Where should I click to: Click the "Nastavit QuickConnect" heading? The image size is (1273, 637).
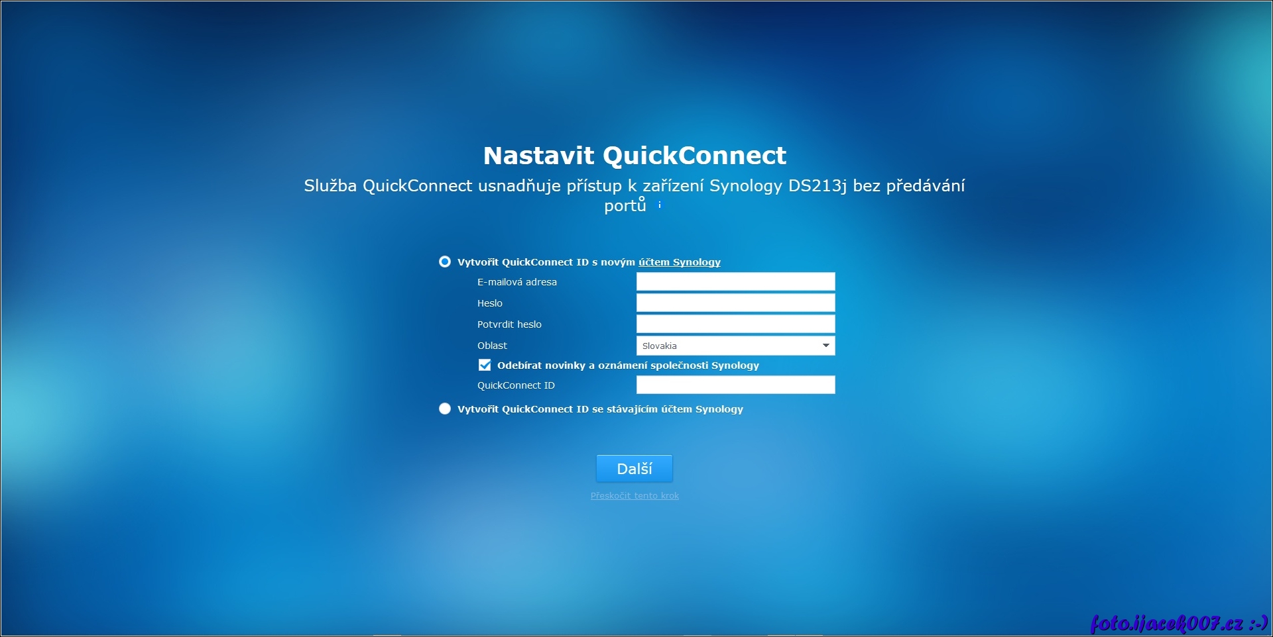coord(635,156)
